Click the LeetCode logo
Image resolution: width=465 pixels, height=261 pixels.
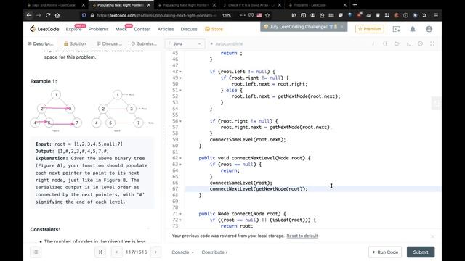[44, 29]
